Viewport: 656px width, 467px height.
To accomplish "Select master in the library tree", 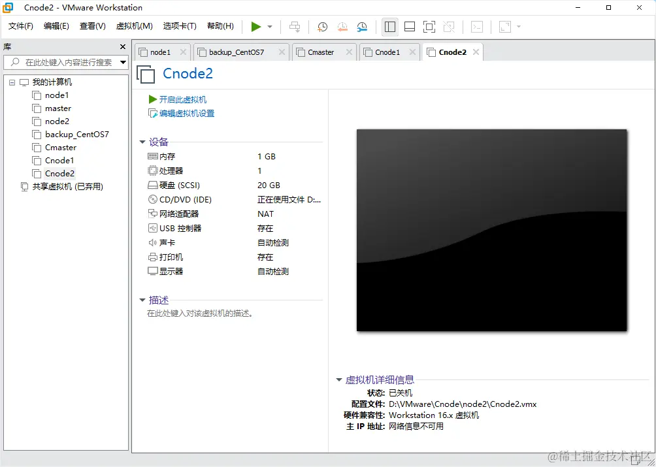I will coord(58,108).
